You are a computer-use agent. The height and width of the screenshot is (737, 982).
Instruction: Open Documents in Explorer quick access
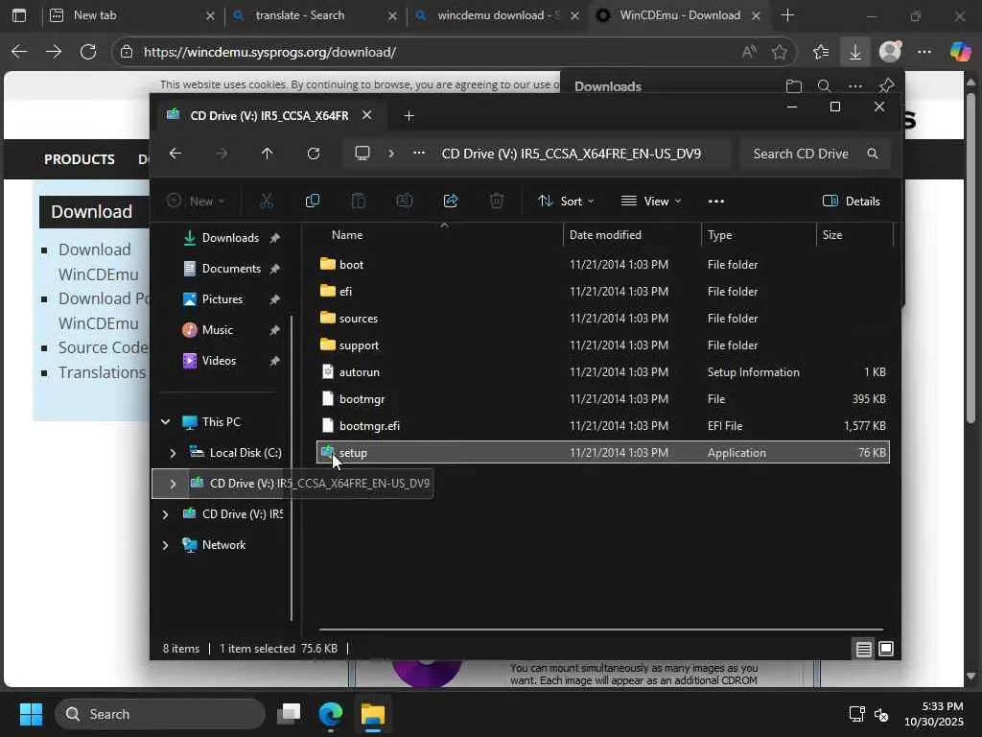231,269
